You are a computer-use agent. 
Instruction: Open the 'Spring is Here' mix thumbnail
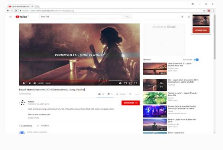(155, 98)
